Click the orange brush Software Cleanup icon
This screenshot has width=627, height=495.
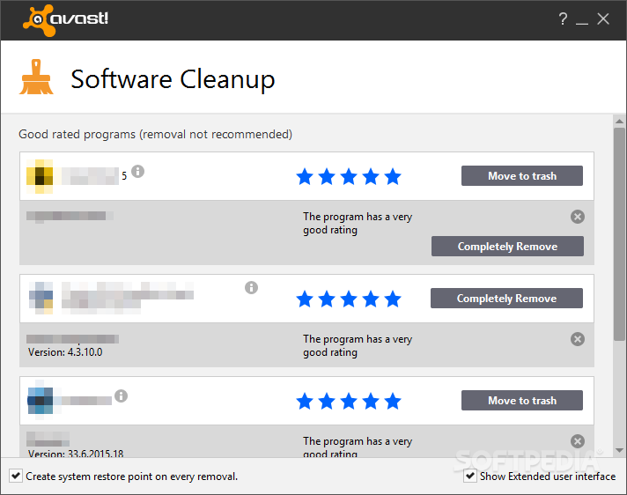(36, 77)
